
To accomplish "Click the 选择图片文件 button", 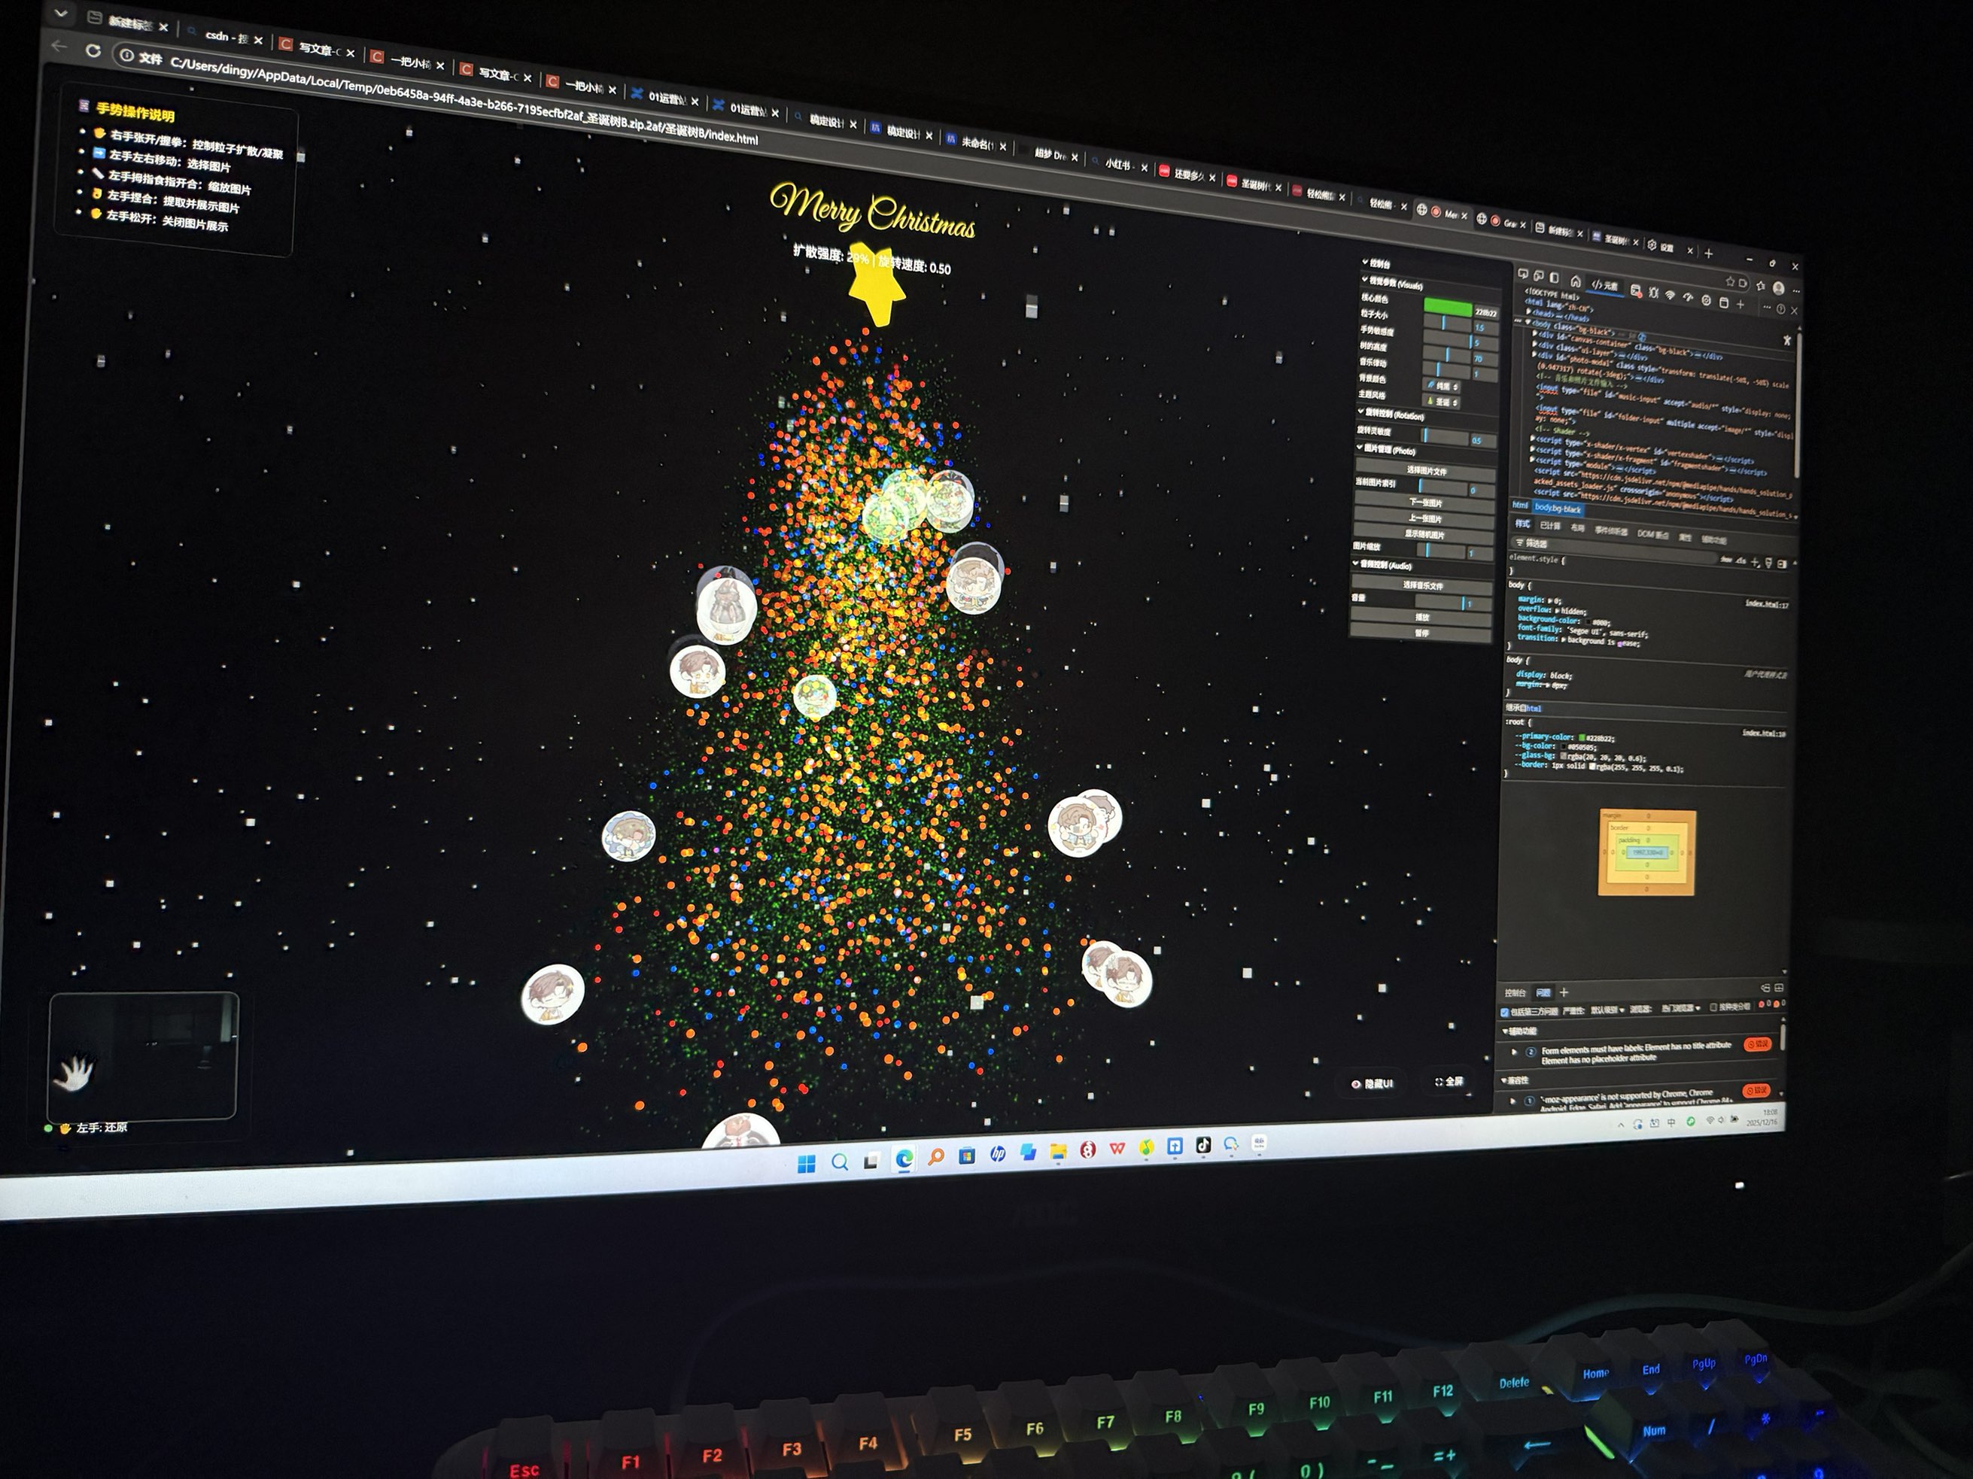I will pos(1427,471).
